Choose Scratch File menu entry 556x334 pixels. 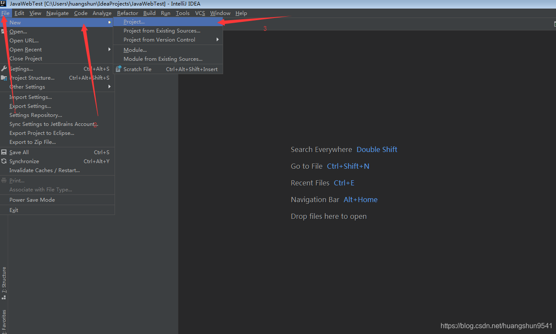point(168,69)
